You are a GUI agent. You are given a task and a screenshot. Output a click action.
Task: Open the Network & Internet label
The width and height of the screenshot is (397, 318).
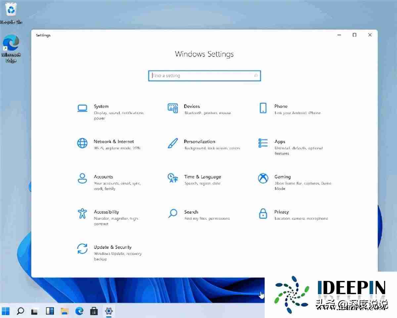pyautogui.click(x=114, y=141)
